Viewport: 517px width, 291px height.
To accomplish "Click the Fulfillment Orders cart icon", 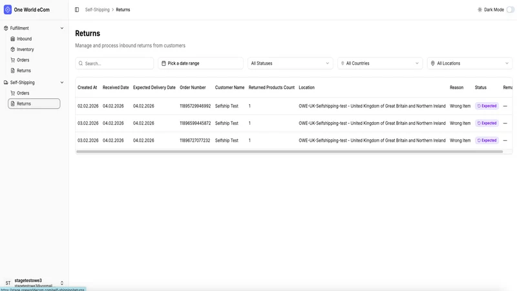I will click(x=12, y=59).
